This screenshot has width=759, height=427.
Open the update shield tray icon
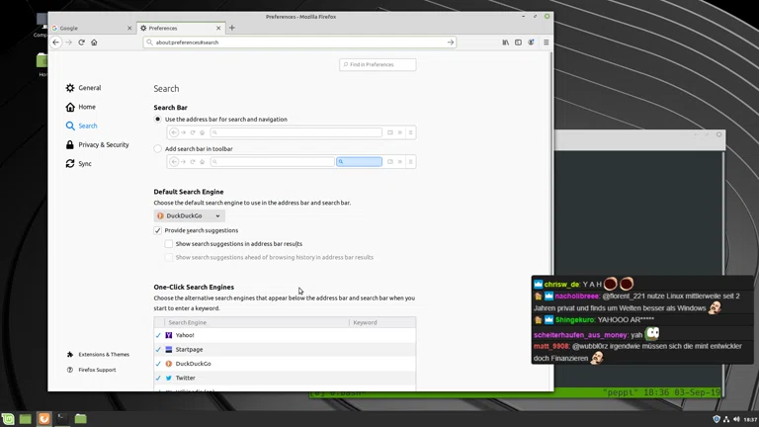717,419
